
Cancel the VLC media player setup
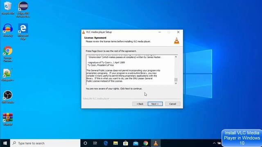[x=173, y=104]
